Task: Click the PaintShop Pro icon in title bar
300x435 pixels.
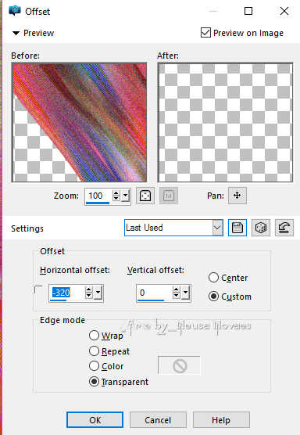Action: click(x=15, y=11)
